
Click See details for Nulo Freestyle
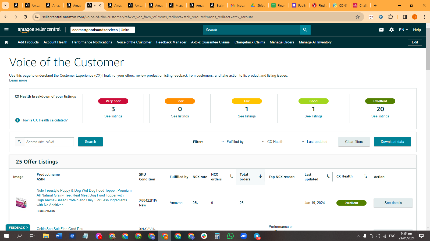[x=393, y=203]
